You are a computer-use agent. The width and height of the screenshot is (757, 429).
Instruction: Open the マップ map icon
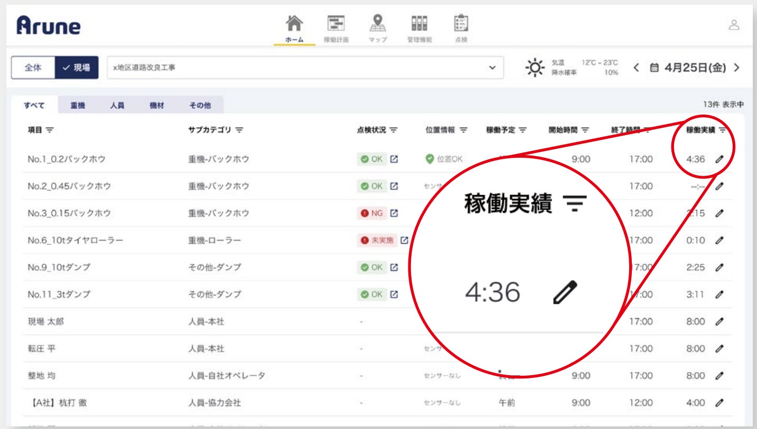coord(377,23)
